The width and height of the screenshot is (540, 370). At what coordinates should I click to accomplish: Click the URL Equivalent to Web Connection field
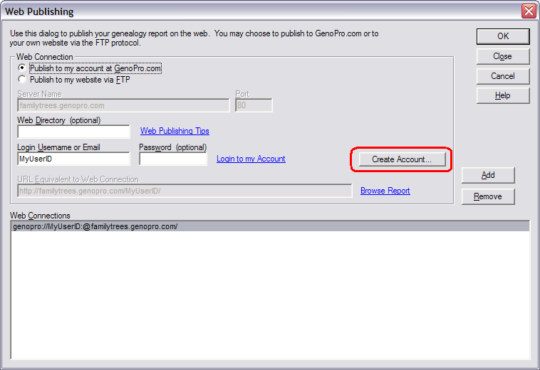tap(185, 191)
